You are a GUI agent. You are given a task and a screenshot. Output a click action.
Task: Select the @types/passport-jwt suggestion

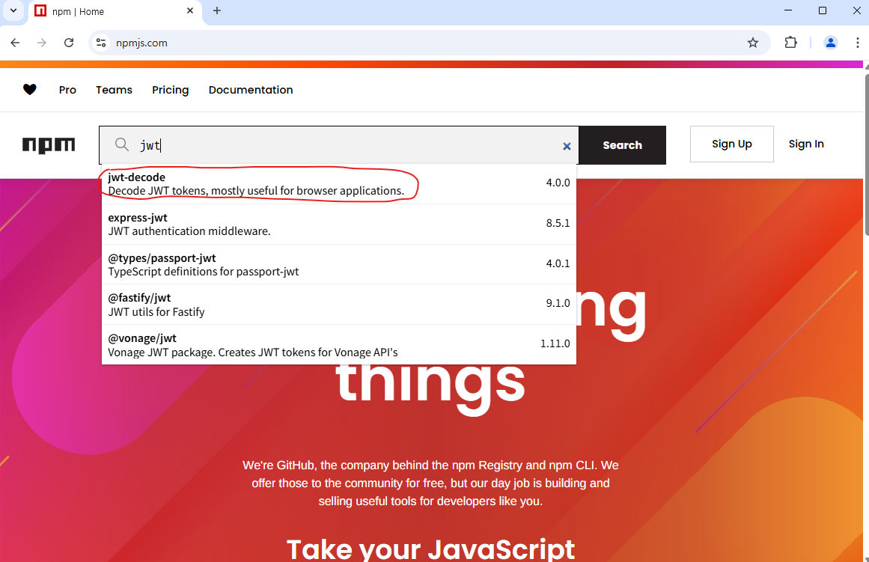tap(338, 265)
